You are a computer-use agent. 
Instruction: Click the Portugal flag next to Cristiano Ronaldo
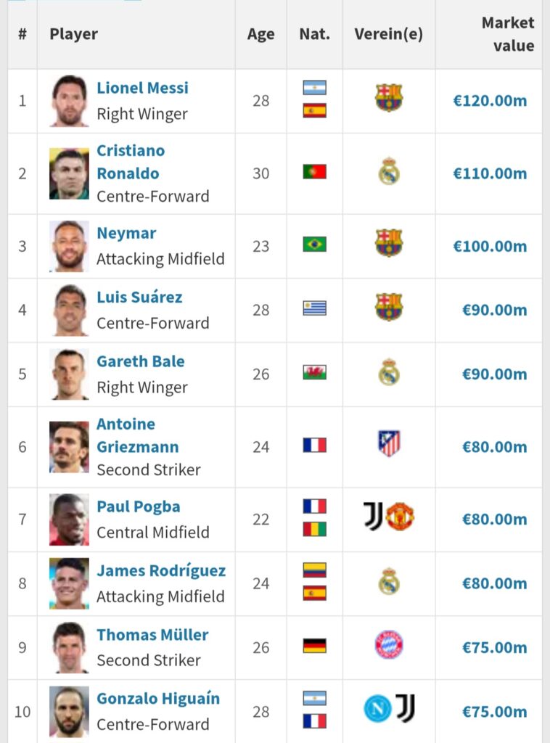point(314,172)
